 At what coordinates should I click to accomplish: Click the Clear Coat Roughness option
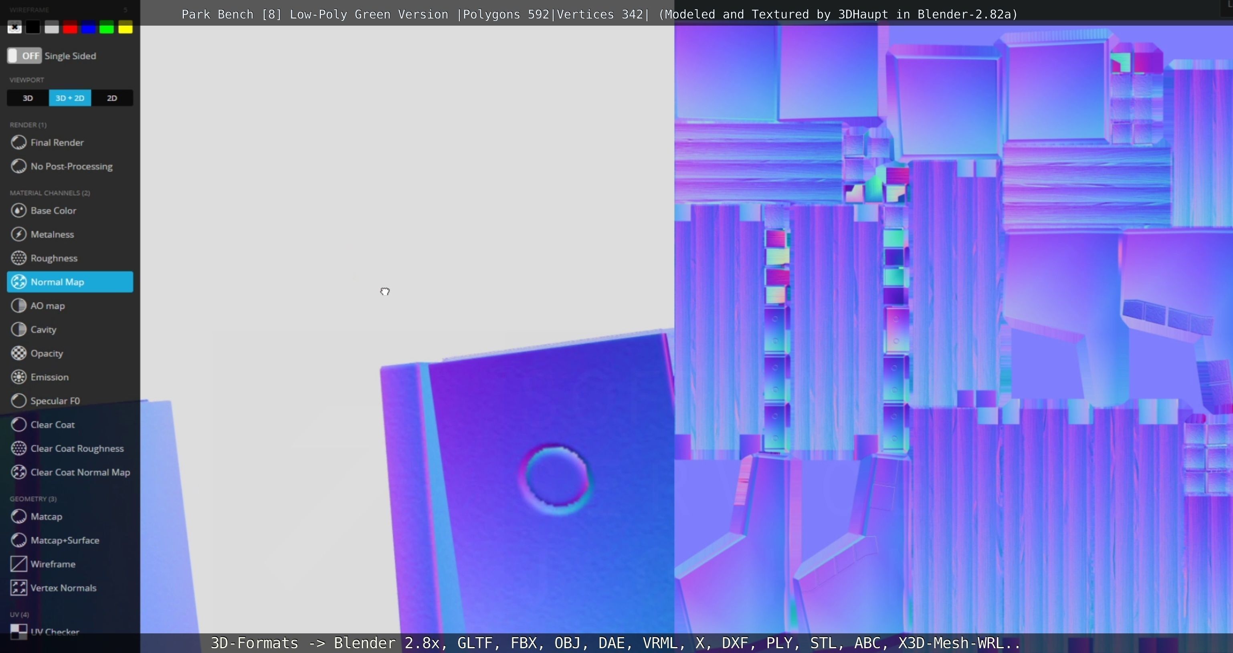[x=77, y=448]
